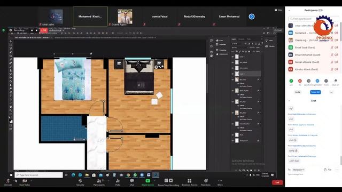Viewport: 342px width, 192px height.
Task: Select the Crop tool
Action: click(x=11, y=55)
